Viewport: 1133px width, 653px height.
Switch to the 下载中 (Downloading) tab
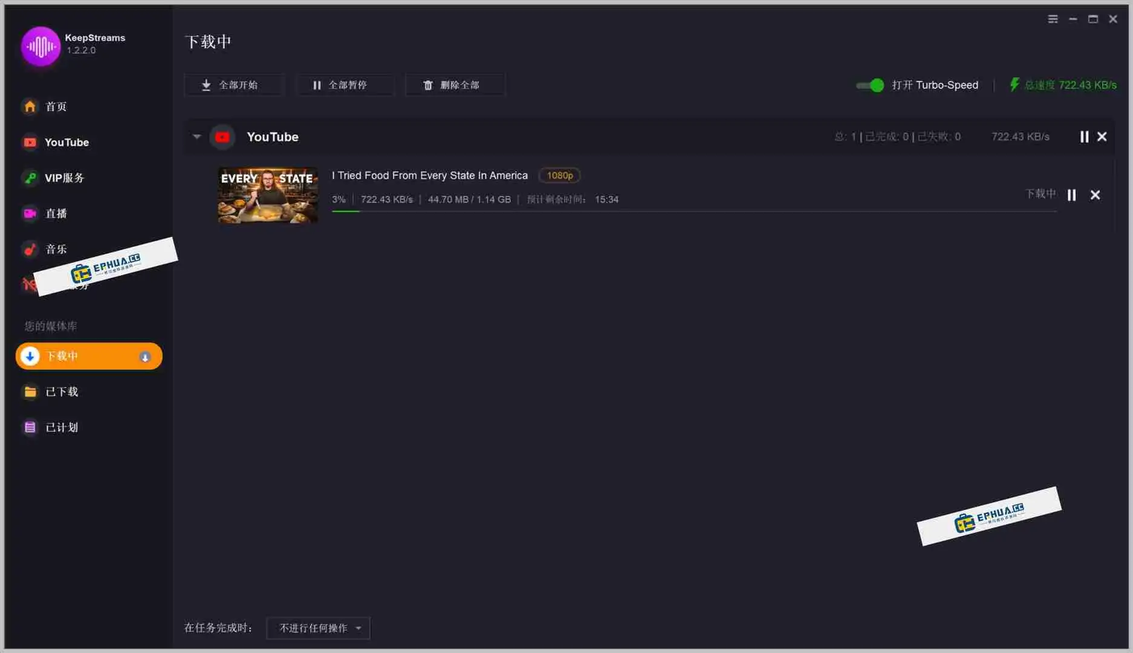point(88,356)
